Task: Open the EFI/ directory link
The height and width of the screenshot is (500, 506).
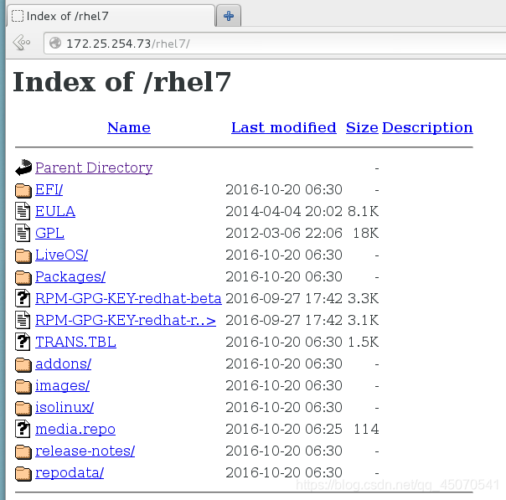Action: point(49,189)
